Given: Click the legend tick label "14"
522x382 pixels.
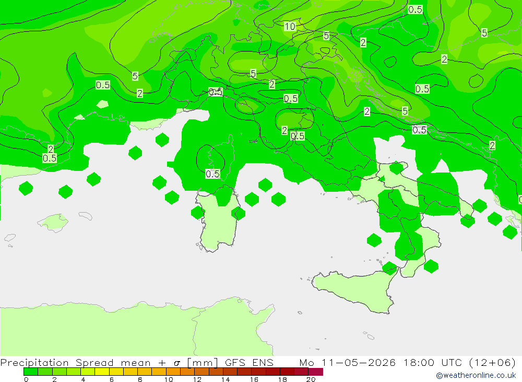Looking at the screenshot, I should (226, 379).
